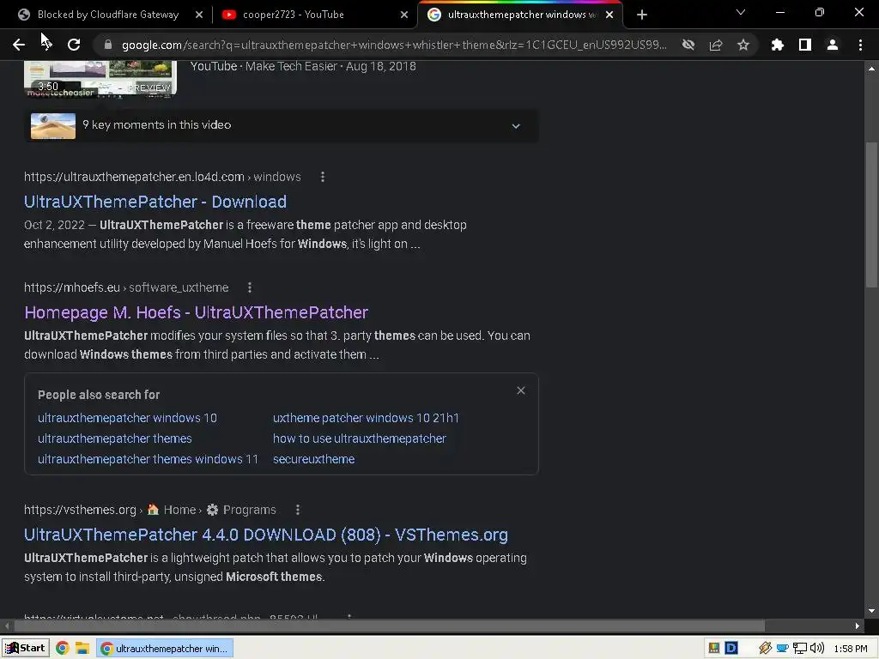879x659 pixels.
Task: Search uxtheme patcher windows 10 21h1
Action: click(366, 418)
